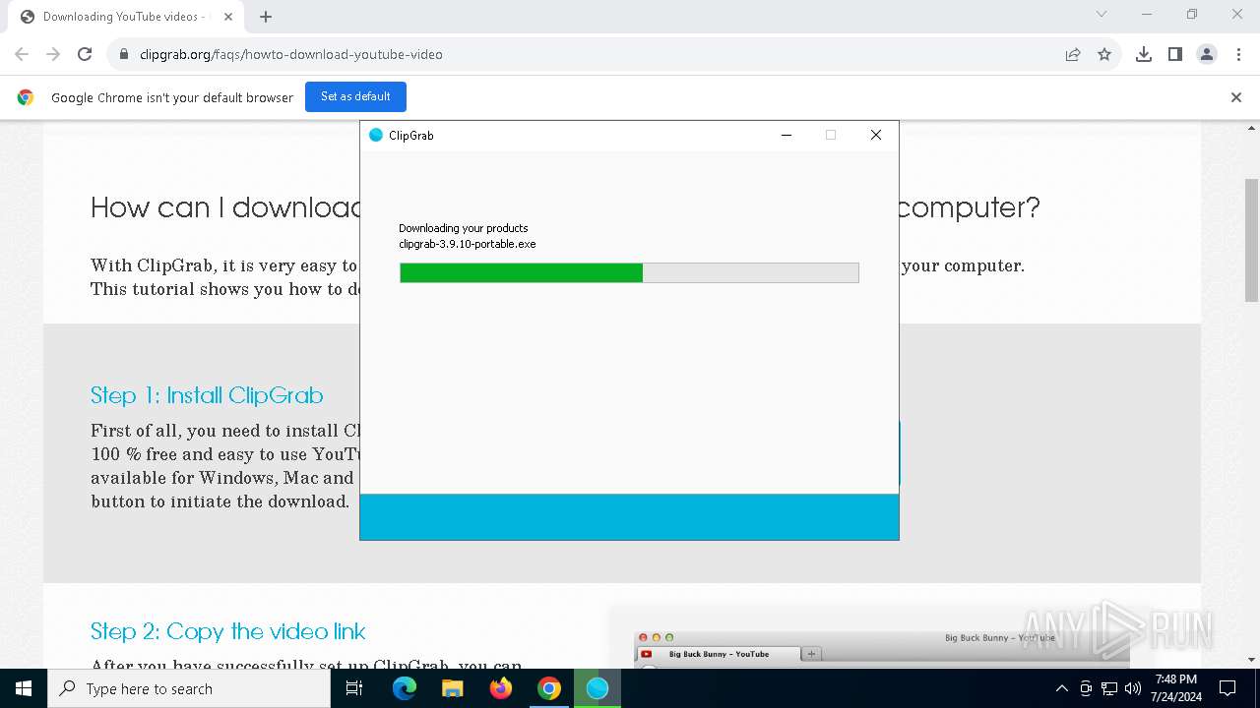
Task: Click the Chrome forward arrow
Action: 53,54
